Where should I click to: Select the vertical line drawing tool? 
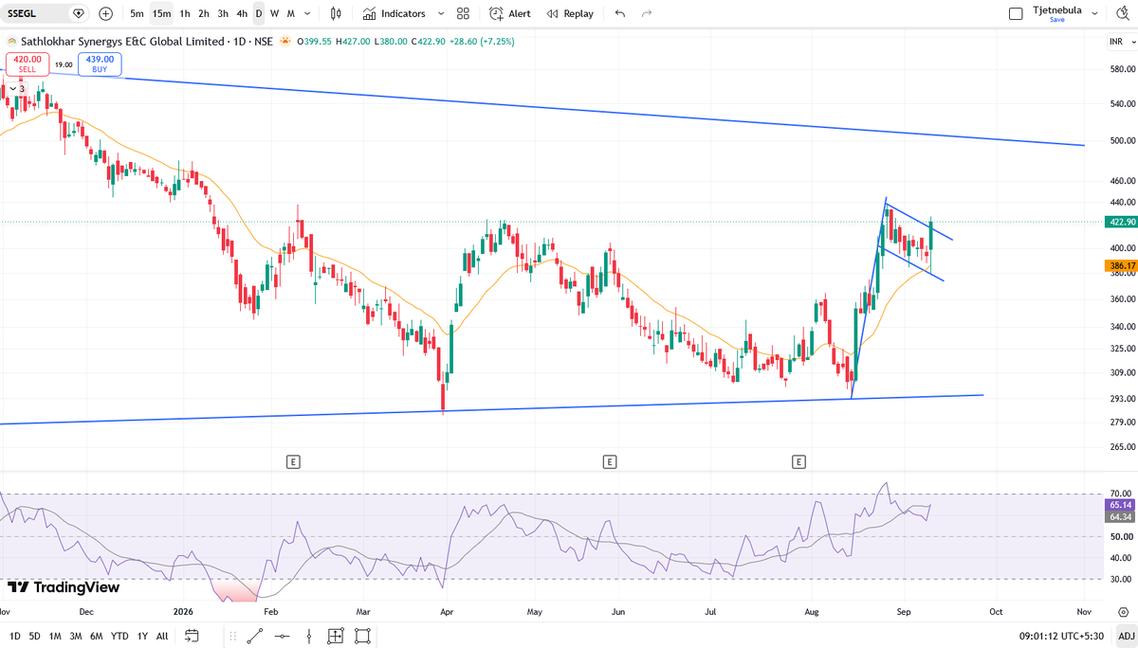click(x=308, y=636)
